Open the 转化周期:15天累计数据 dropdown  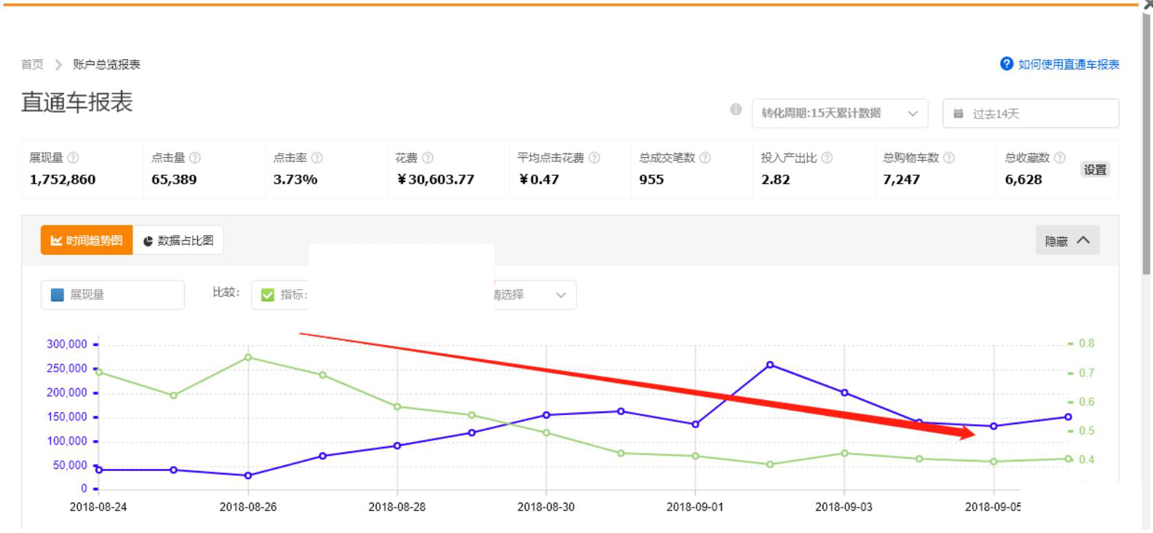click(839, 113)
